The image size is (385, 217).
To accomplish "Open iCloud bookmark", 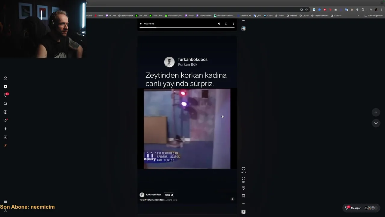I will [268, 16].
